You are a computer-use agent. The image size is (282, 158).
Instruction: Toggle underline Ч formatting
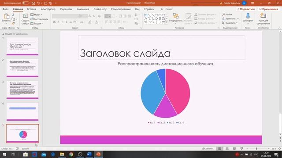coord(63,22)
